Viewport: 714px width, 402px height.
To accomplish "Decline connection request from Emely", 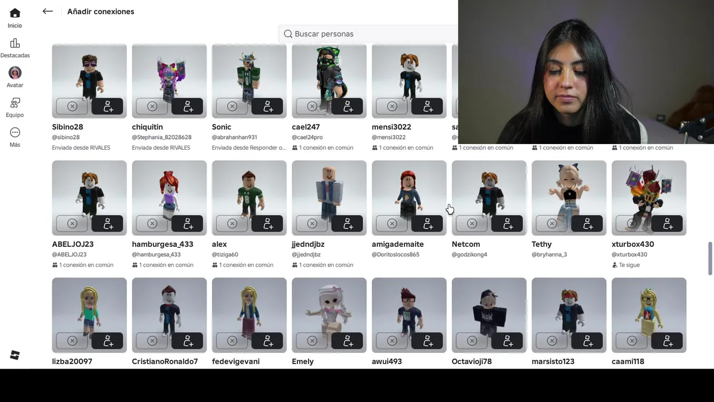I will [312, 341].
